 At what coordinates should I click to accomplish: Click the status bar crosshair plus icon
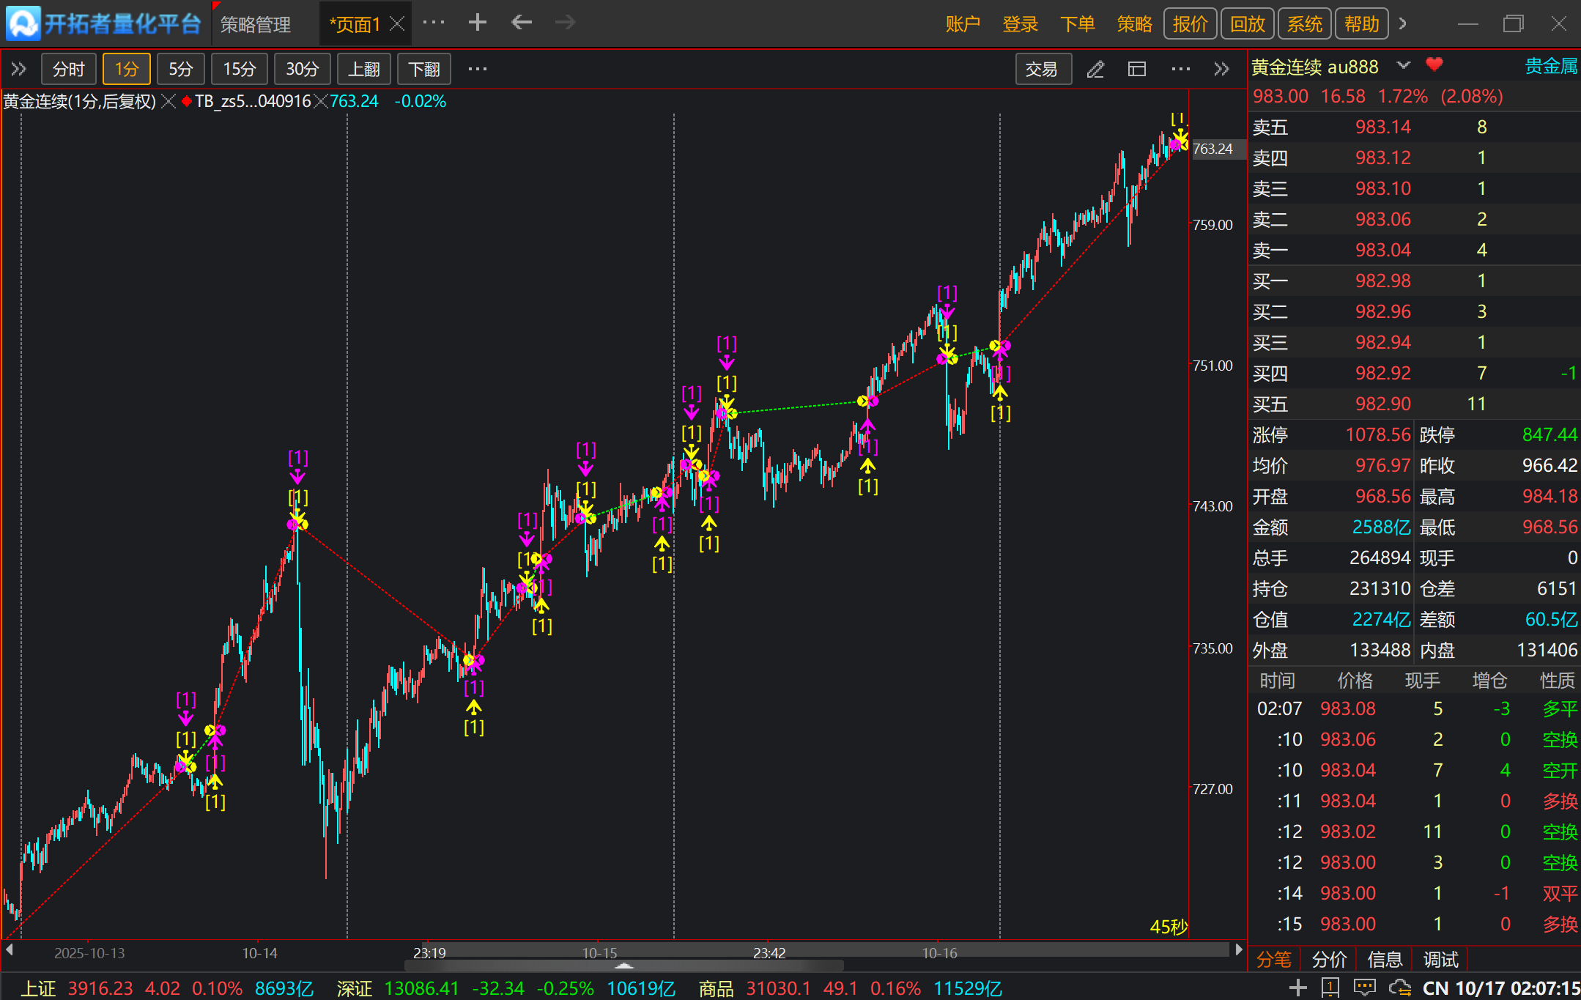[x=1297, y=988]
